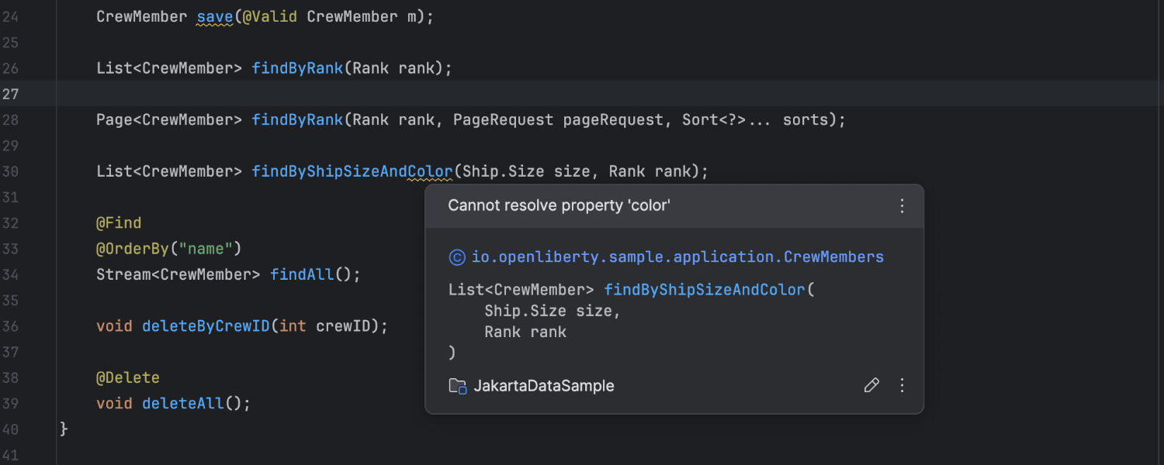The height and width of the screenshot is (465, 1164).
Task: Click findByShipSizeAndColor method on line 30
Action: click(x=352, y=171)
